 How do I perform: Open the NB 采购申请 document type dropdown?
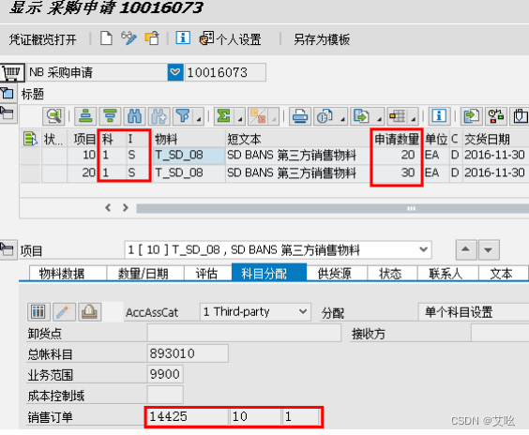(x=175, y=72)
